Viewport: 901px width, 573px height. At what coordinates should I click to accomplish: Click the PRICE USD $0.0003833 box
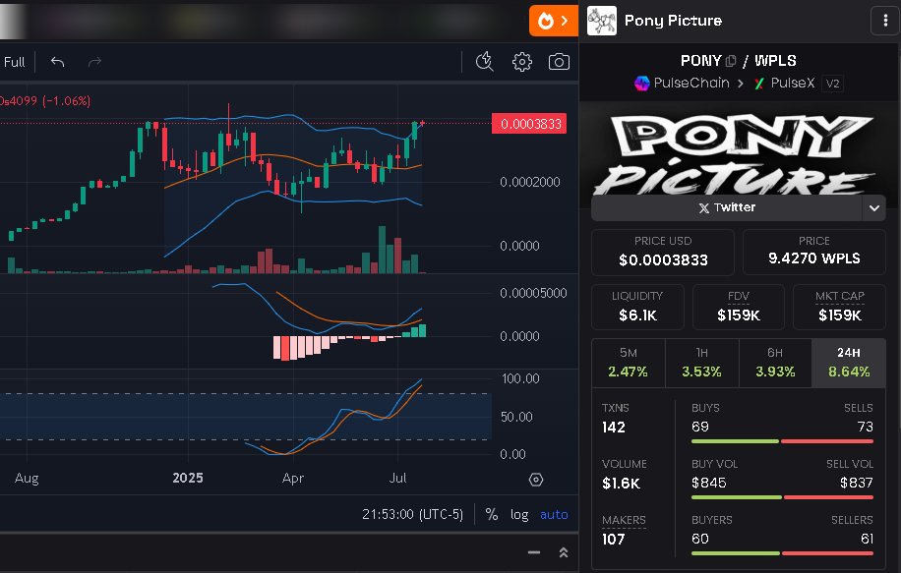click(x=663, y=252)
